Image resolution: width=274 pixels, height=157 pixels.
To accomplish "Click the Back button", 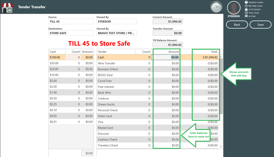I will pyautogui.click(x=237, y=24).
